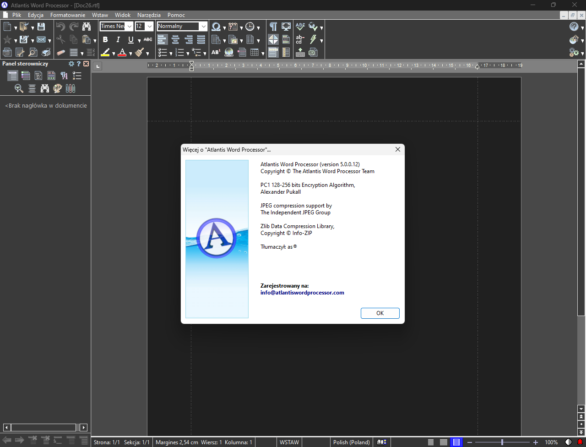Click OK in the About dialog
Viewport: 586px width, 447px height.
tap(380, 313)
